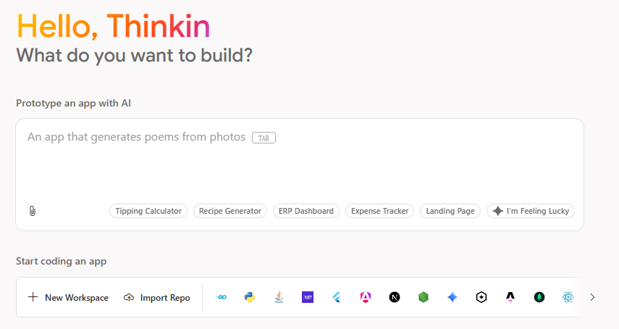Viewport: 619px width, 329px height.
Task: Choose the Python template icon
Action: (x=250, y=297)
